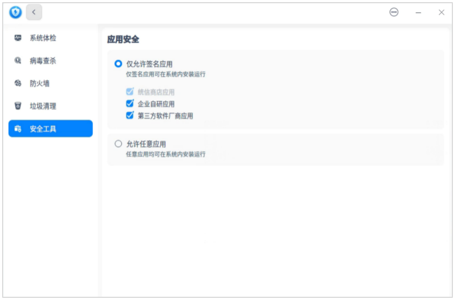
Task: Click the 安全工具 toolbox icon
Action: point(18,129)
